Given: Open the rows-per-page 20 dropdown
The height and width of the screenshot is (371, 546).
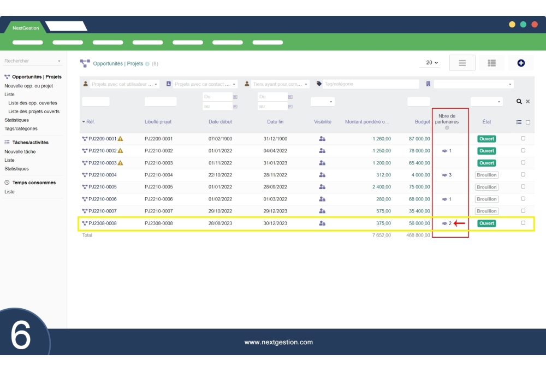Looking at the screenshot, I should tap(432, 63).
